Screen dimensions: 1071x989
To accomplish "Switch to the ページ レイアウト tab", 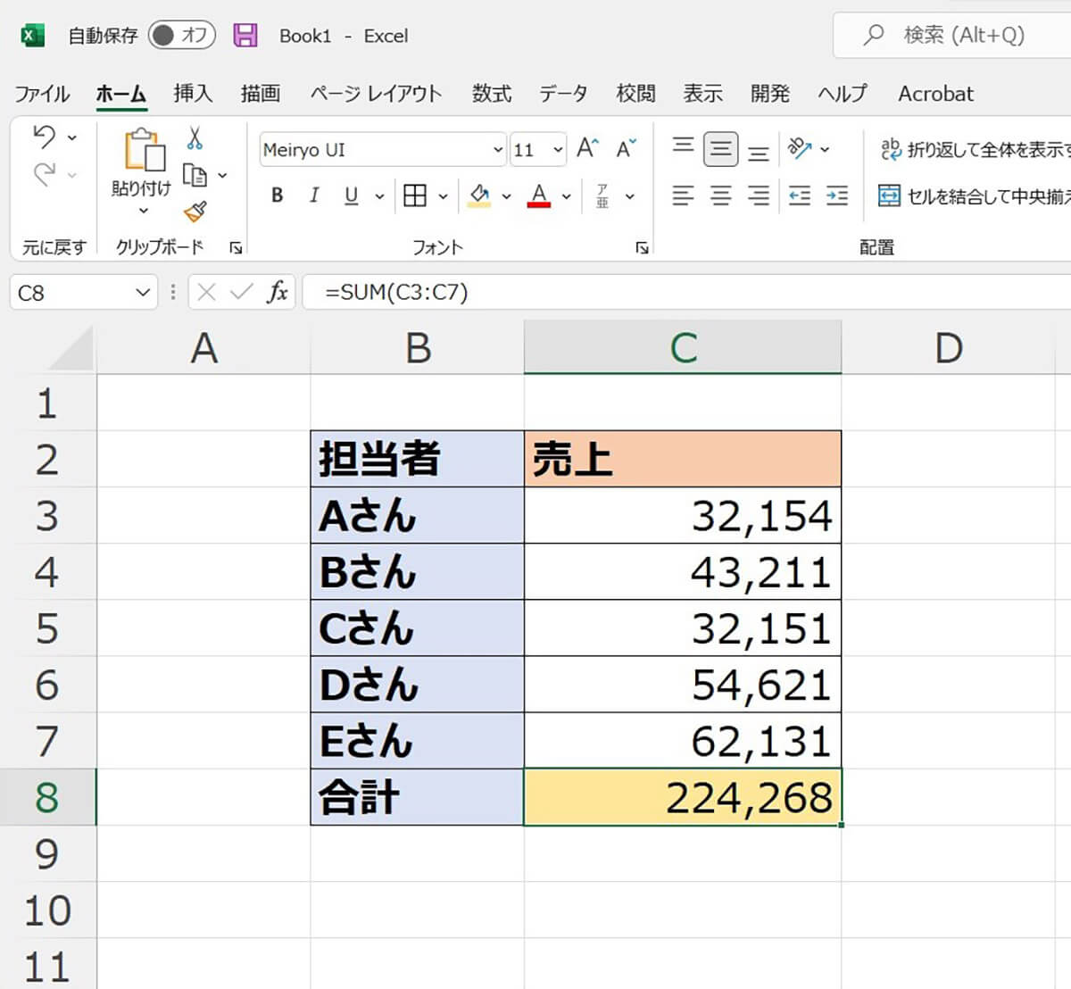I will [x=376, y=94].
